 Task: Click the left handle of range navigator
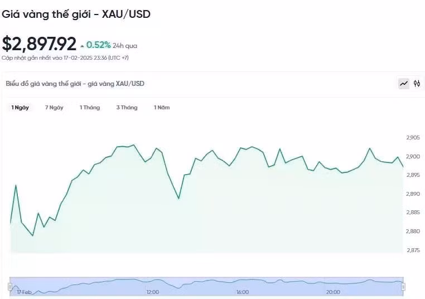click(x=10, y=286)
